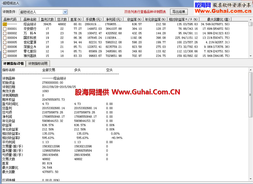Open the 评测条件 dropdown arrow
This screenshot has width=253, height=184.
[x=65, y=12]
